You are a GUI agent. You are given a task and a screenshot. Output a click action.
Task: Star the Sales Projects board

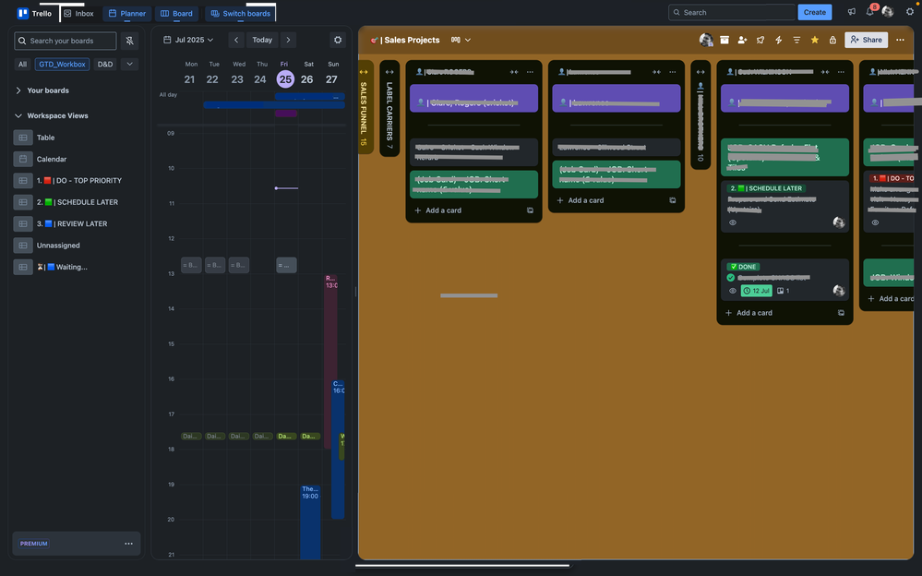point(814,40)
